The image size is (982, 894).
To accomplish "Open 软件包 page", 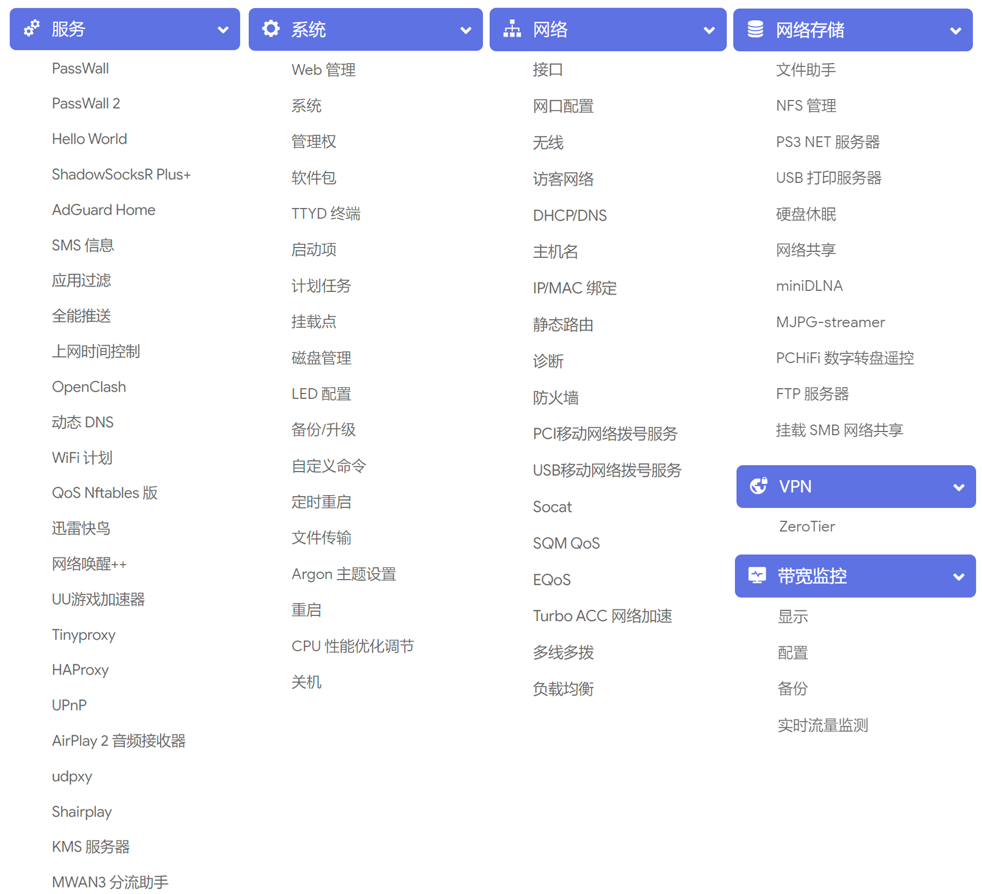I will 313,178.
